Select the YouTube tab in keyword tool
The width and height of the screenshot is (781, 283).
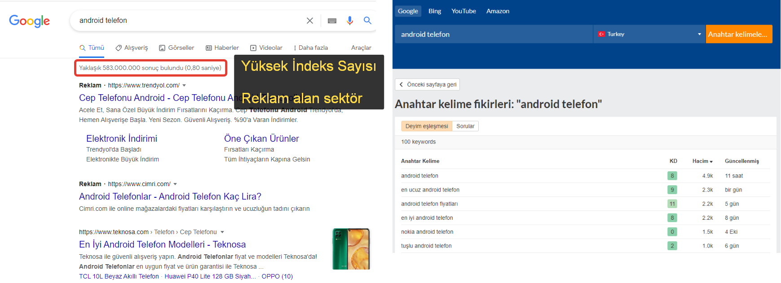click(463, 11)
